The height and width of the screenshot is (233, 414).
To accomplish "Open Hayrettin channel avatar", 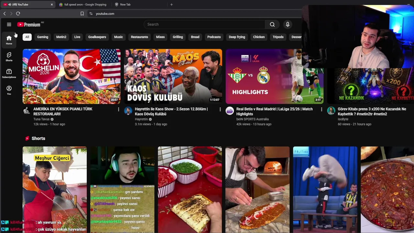I will point(128,111).
